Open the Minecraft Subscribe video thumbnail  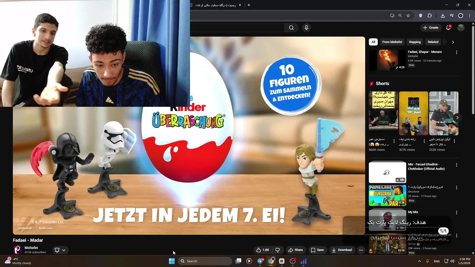pyautogui.click(x=387, y=195)
